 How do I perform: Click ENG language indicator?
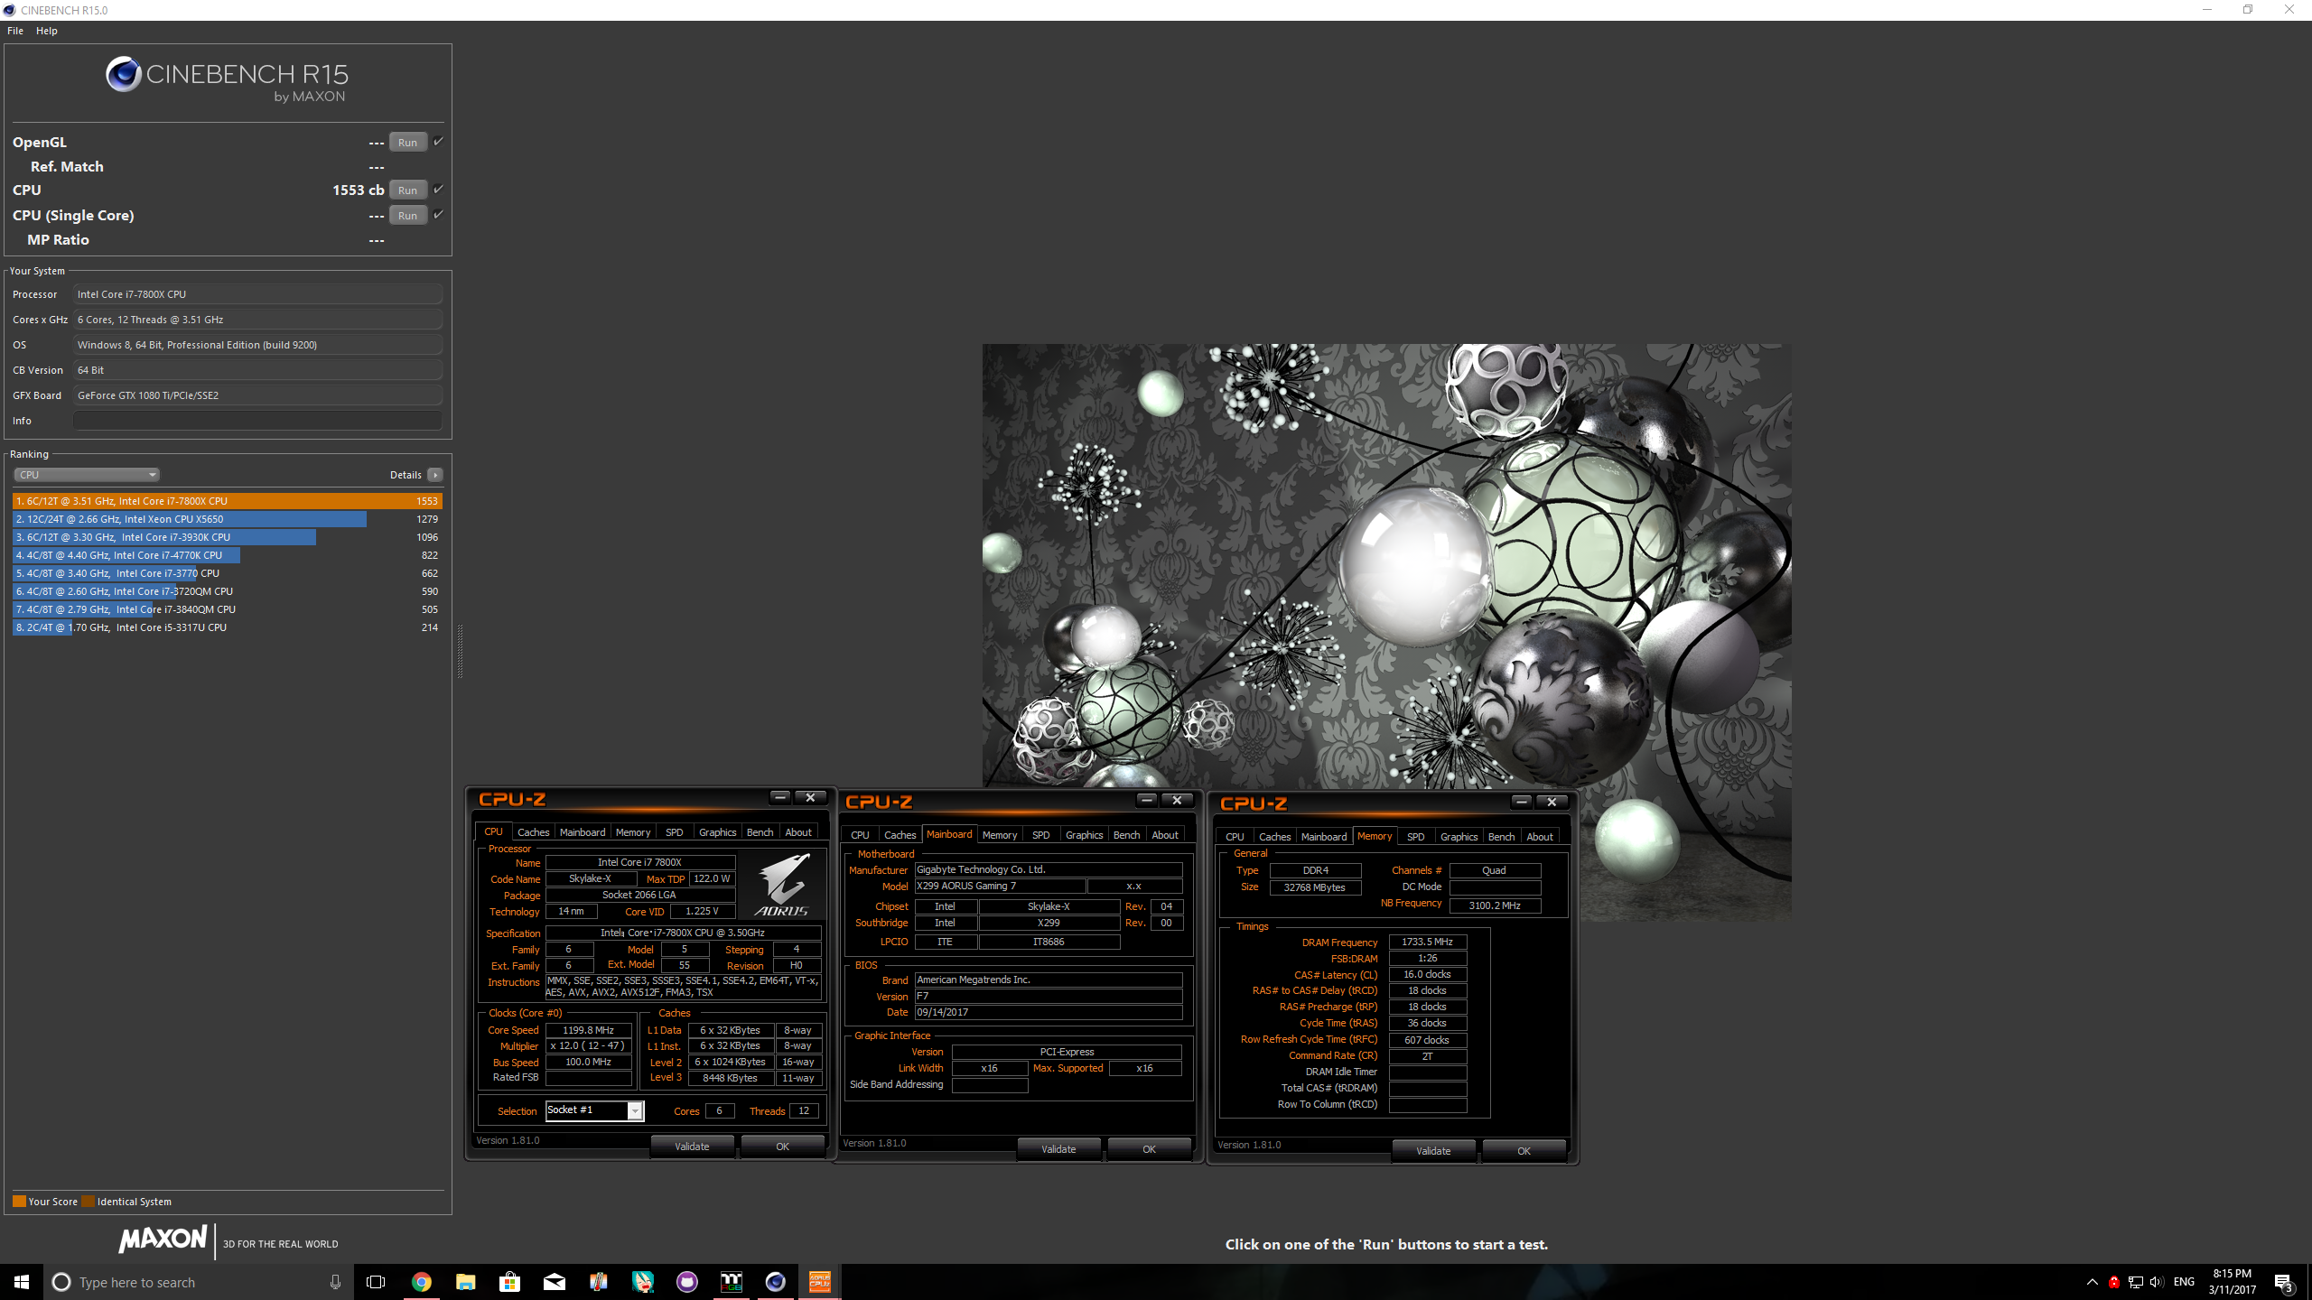point(2184,1282)
